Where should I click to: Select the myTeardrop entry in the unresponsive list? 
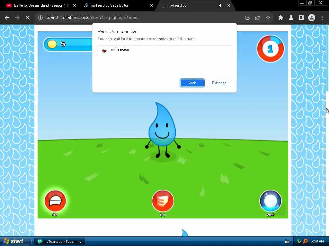point(164,50)
